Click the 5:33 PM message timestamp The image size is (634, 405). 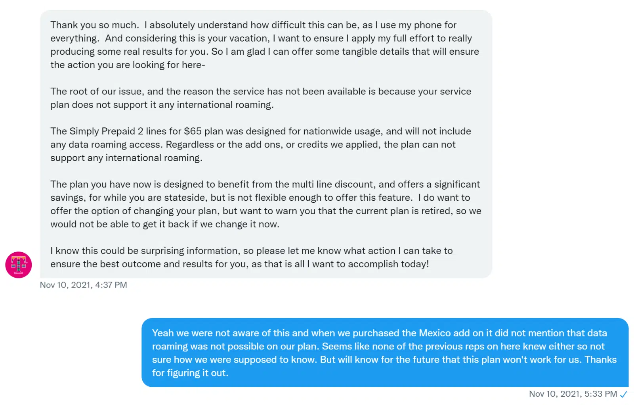pos(573,394)
